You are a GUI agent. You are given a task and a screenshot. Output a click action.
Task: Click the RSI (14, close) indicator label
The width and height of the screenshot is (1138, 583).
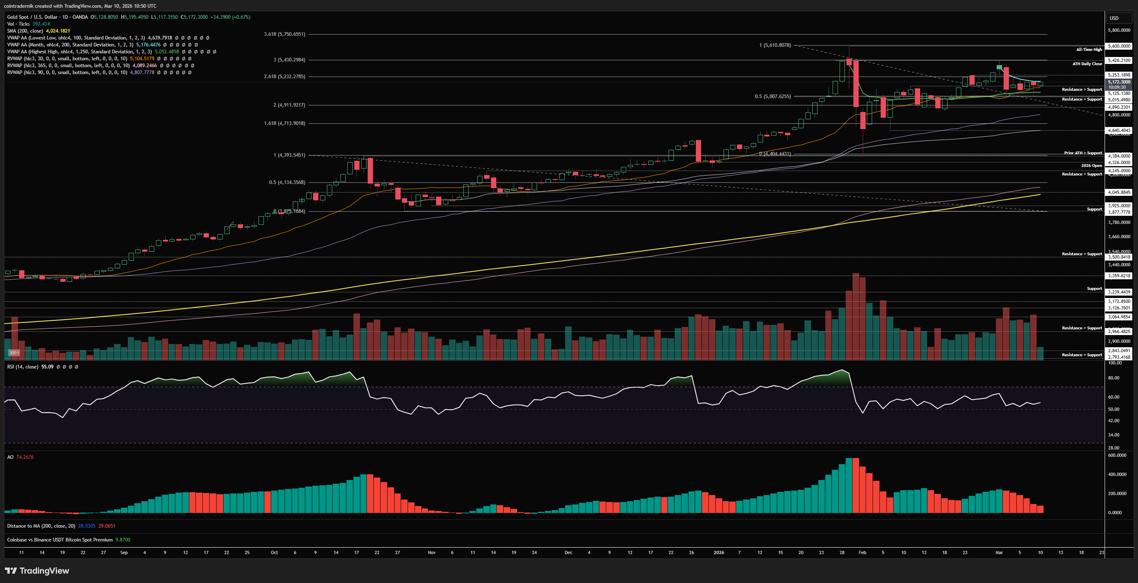22,366
